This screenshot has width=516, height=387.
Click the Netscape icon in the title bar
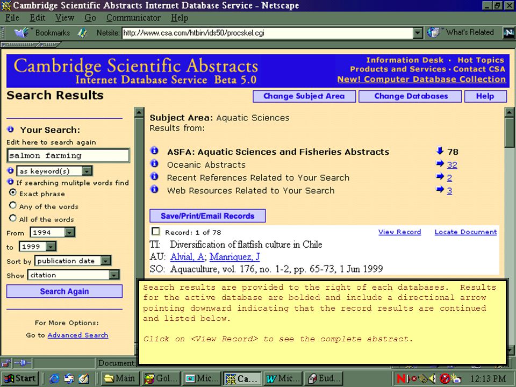[x=6, y=5]
